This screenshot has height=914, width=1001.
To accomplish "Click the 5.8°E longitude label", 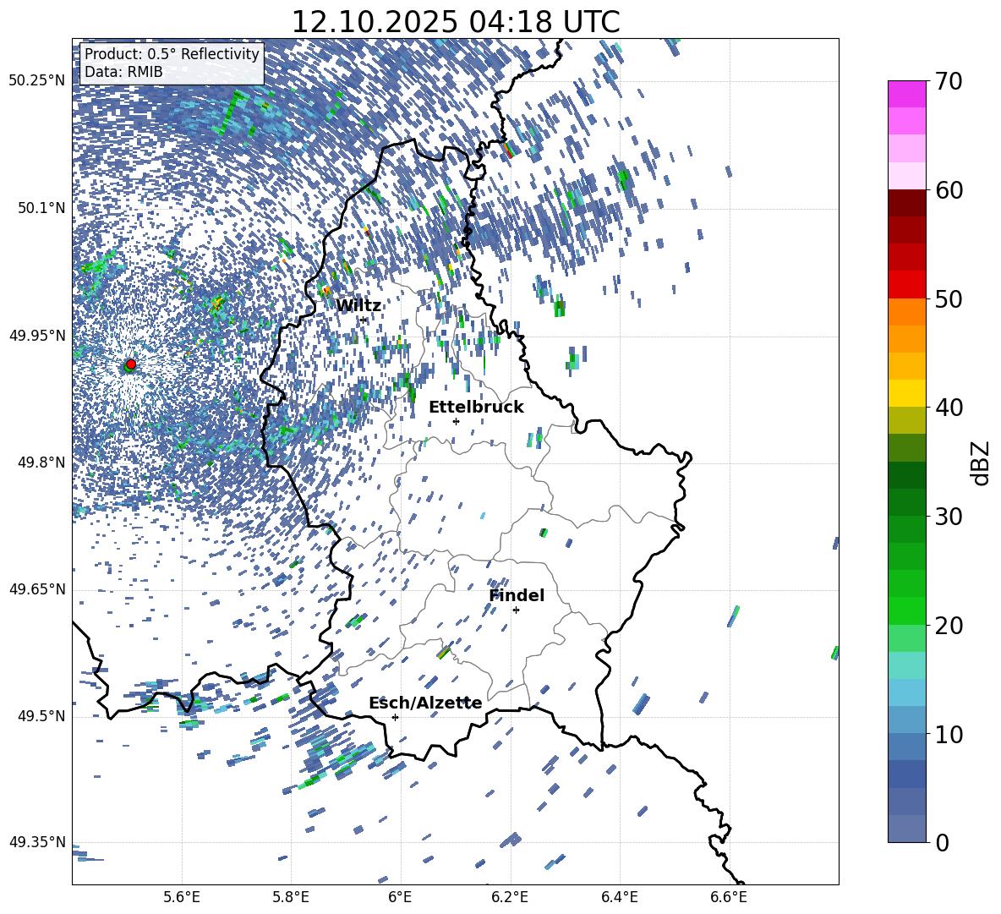I will coord(291,897).
